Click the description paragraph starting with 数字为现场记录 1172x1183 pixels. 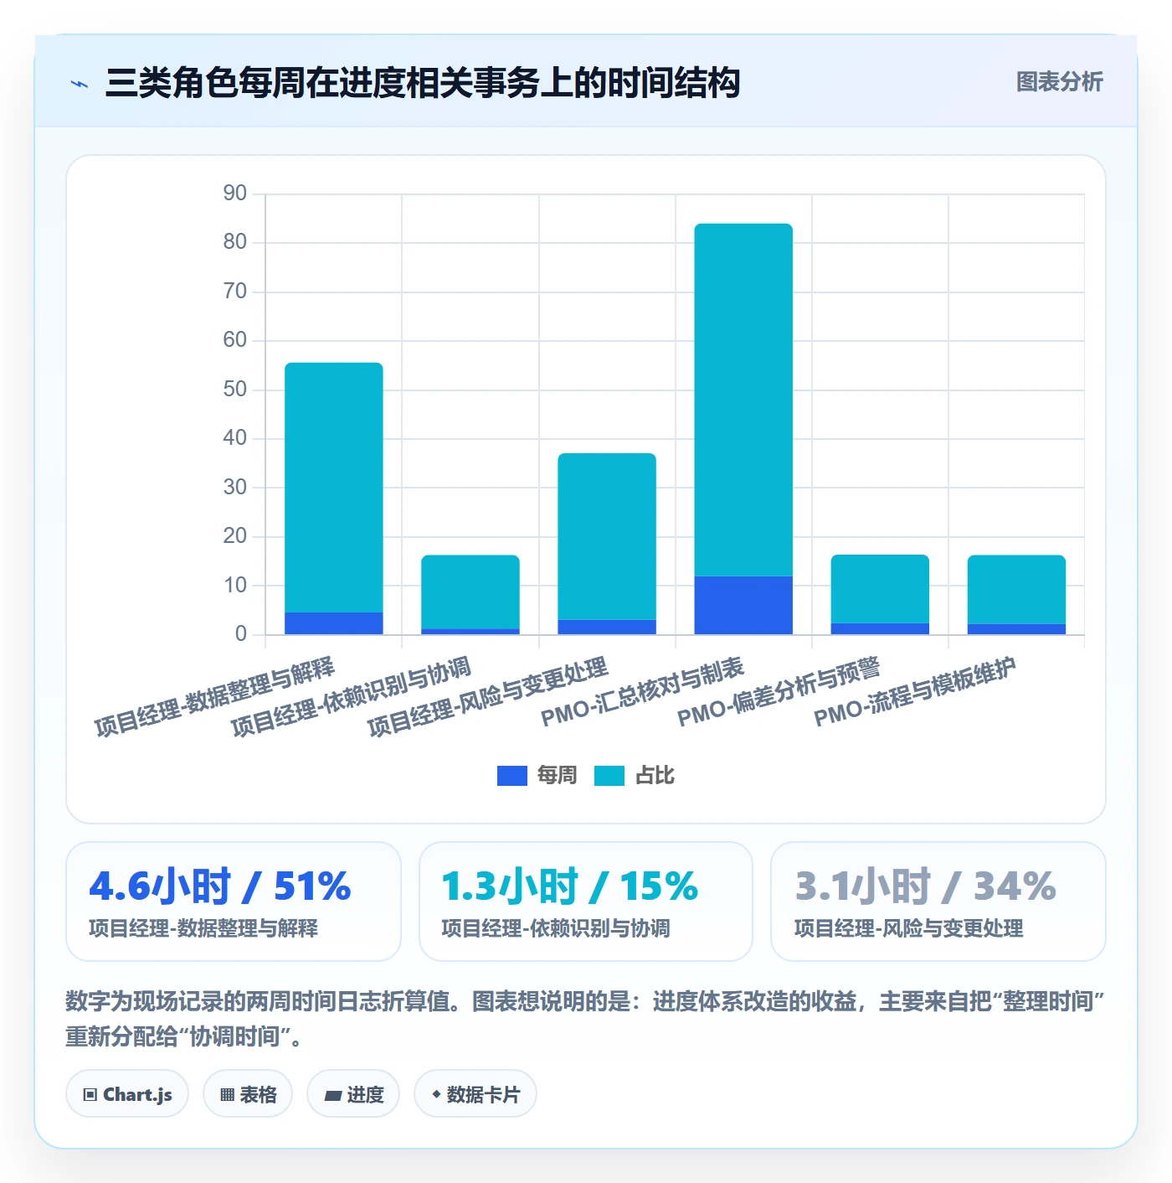point(586,1019)
